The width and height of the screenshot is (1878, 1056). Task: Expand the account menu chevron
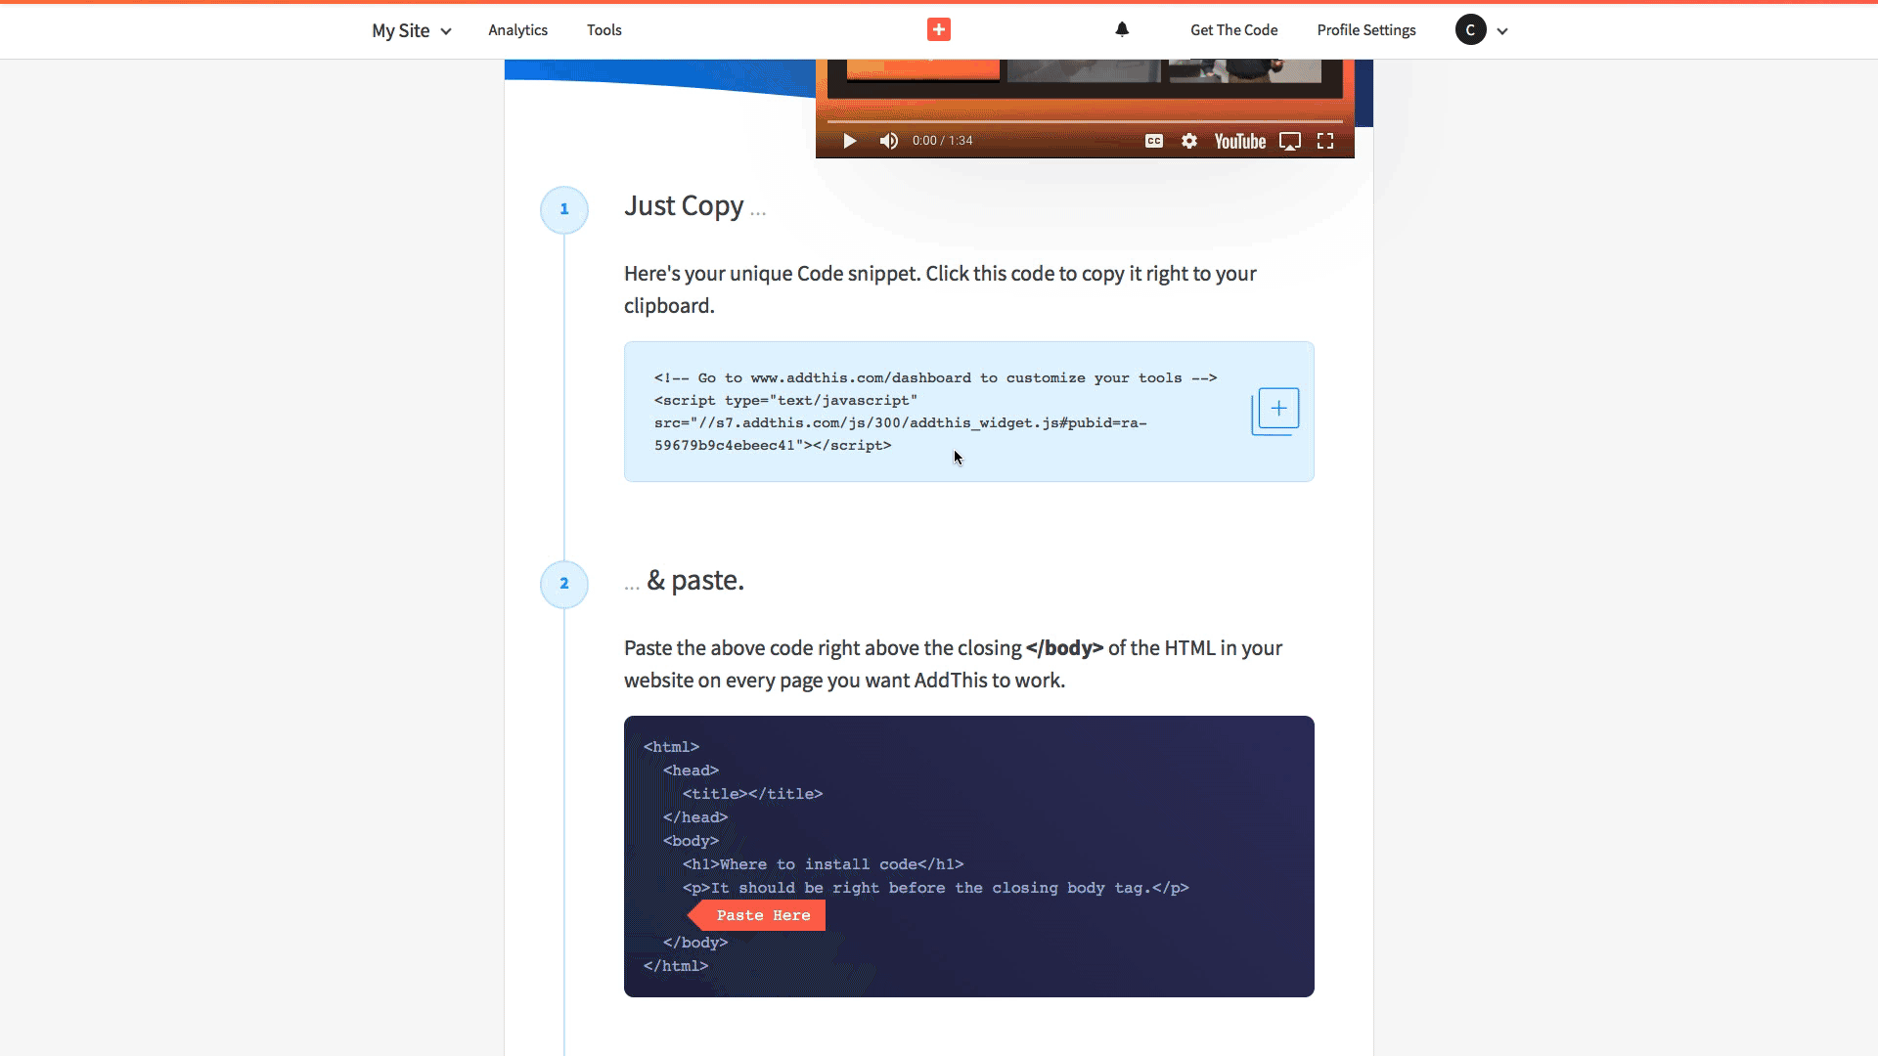(x=1502, y=31)
